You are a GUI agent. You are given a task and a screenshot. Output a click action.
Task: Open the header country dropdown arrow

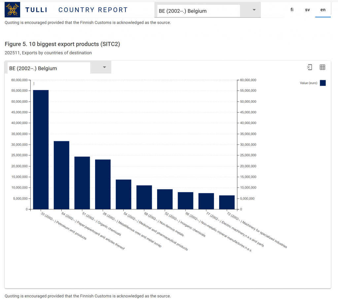tap(254, 10)
